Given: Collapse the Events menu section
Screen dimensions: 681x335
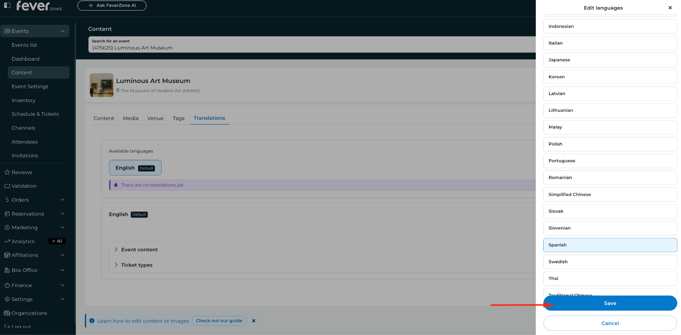Looking at the screenshot, I should 63,31.
